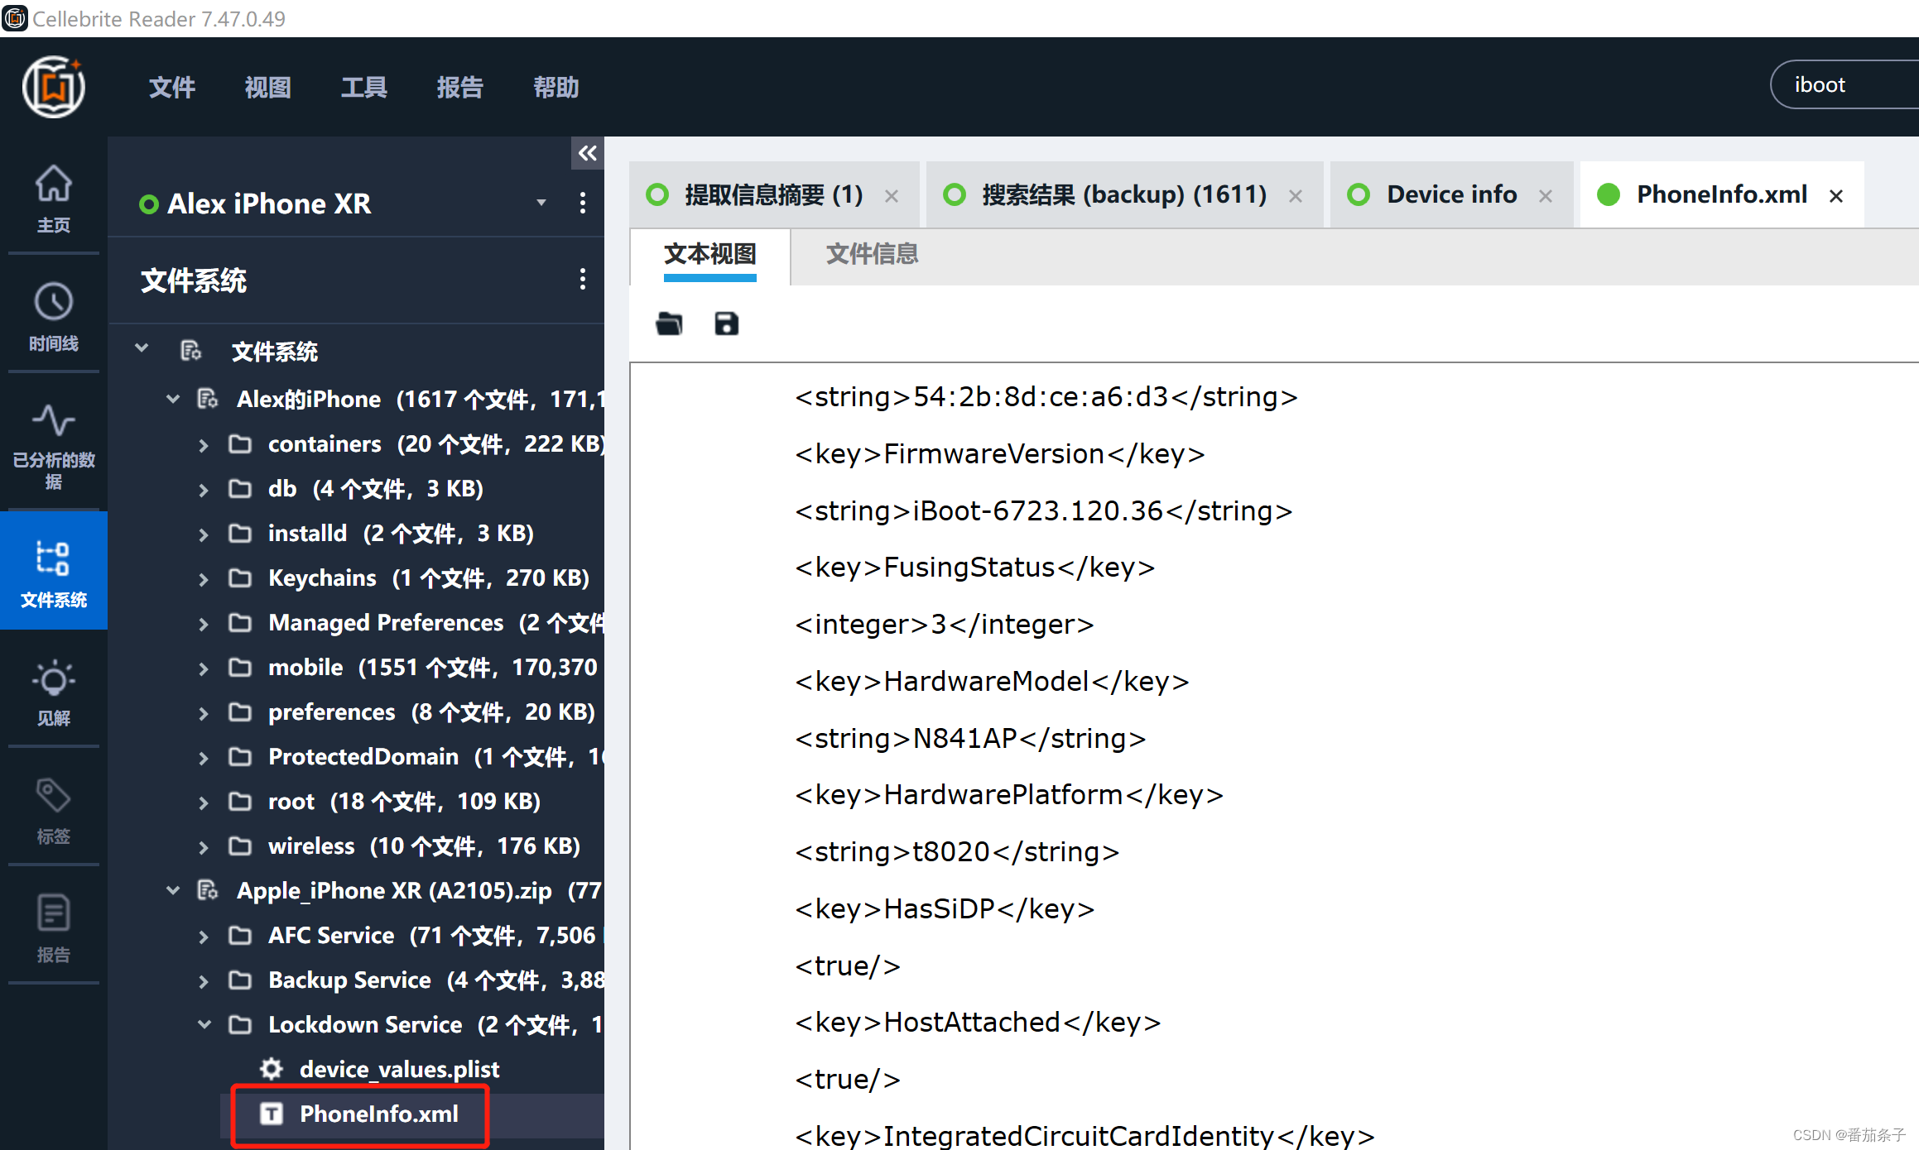Expand the mobile folder
Image resolution: width=1919 pixels, height=1150 pixels.
click(204, 668)
